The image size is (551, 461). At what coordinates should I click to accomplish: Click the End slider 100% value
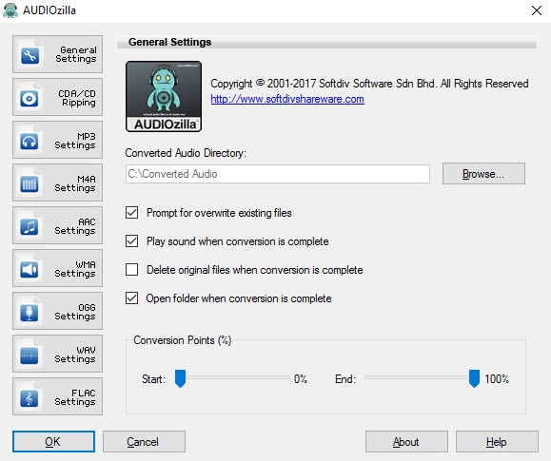click(497, 379)
